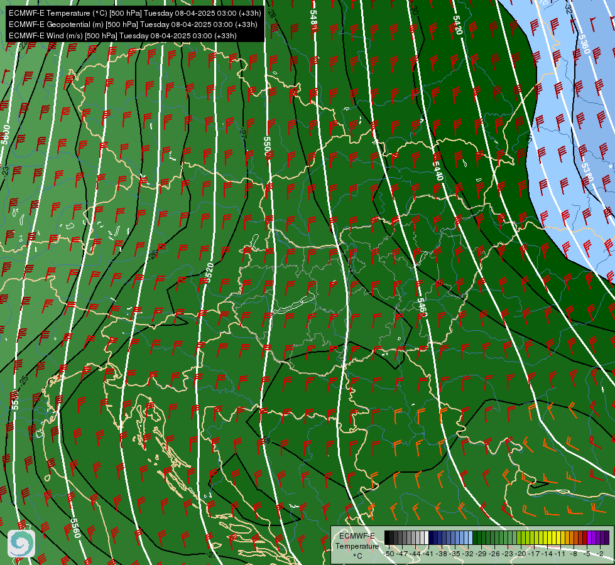Screen dimensions: 615x565
Task: Click the 5440 geopotential contour label
Action: click(x=438, y=171)
